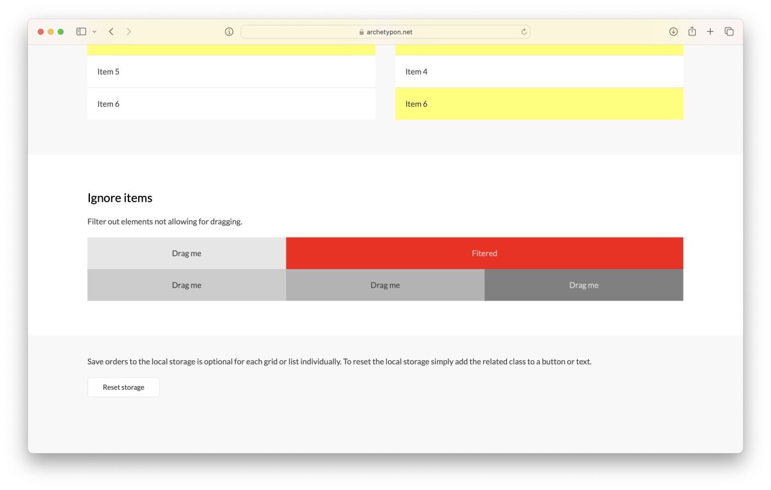This screenshot has height=490, width=771.
Task: Open the Downloads list
Action: point(673,31)
